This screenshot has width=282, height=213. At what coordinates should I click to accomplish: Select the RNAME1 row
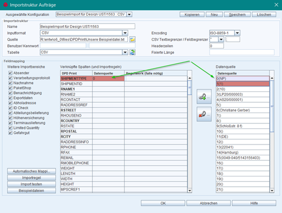124,89
